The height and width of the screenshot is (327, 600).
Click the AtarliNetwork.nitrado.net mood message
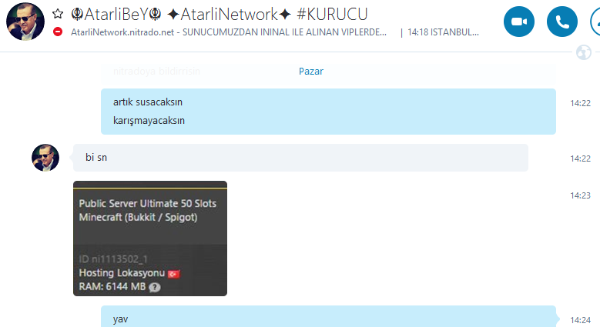229,32
